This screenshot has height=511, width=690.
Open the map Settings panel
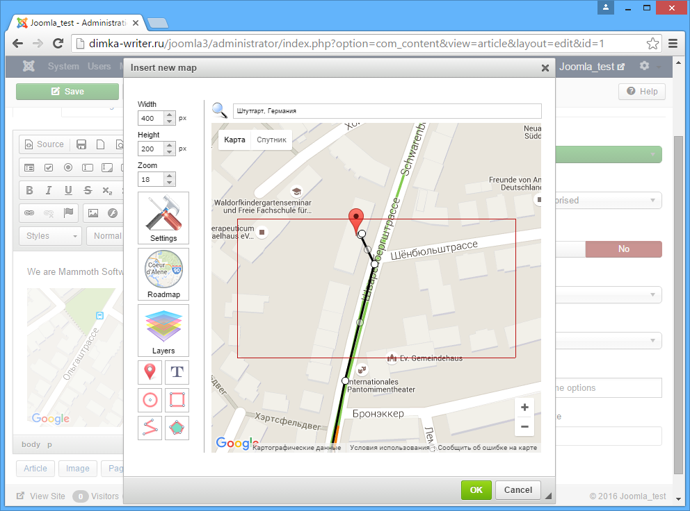[163, 218]
